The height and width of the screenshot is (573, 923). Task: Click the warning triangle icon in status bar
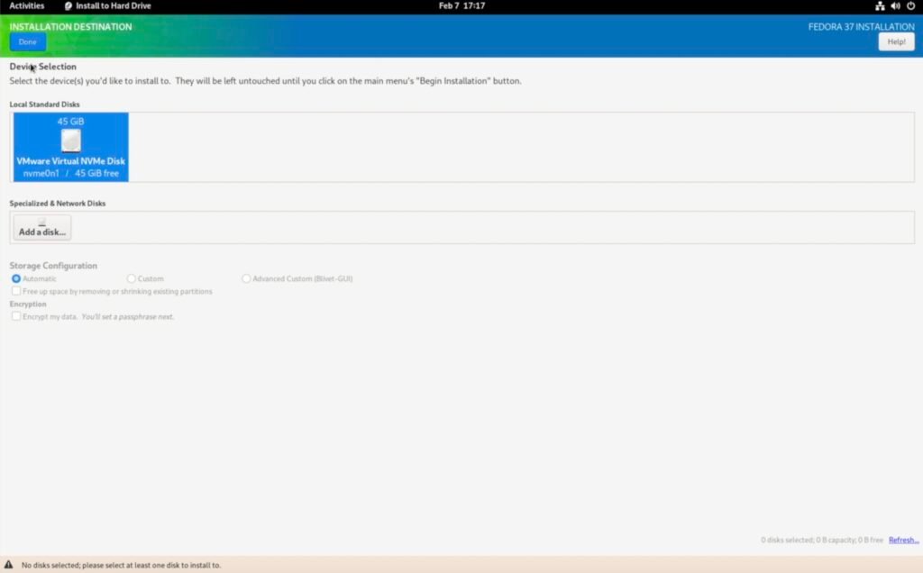[x=8, y=565]
